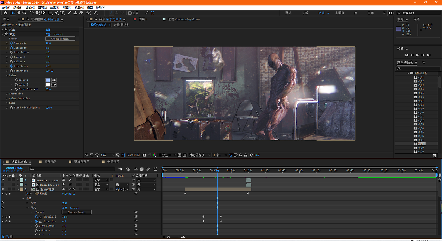This screenshot has height=241, width=442.
Task: Open the Color 1 swatch
Action: pyautogui.click(x=48, y=80)
